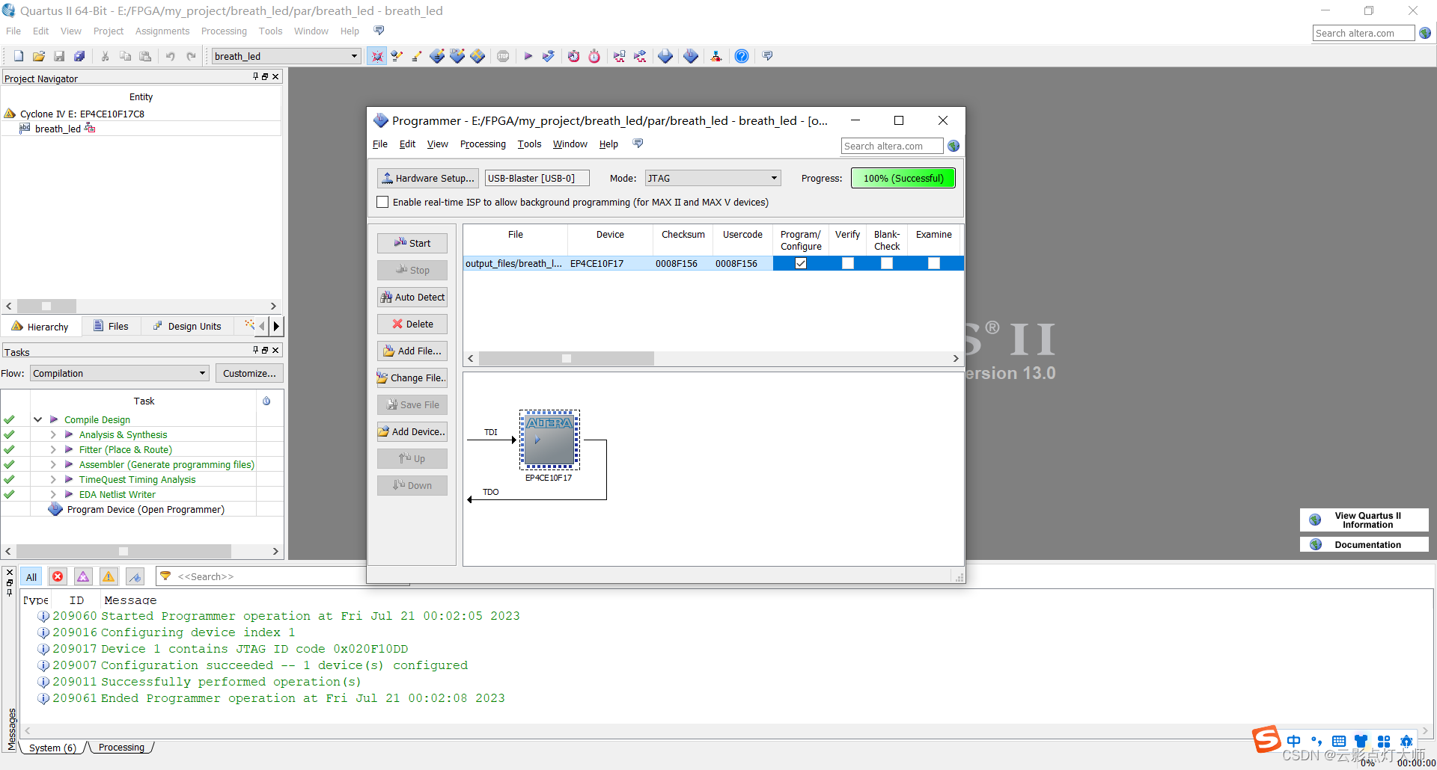This screenshot has height=770, width=1437.
Task: Click the Cut scissors icon
Action: tap(106, 56)
